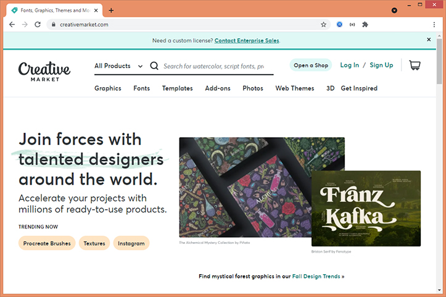The image size is (446, 297).
Task: Select Web Themes in navigation
Action: 294,88
